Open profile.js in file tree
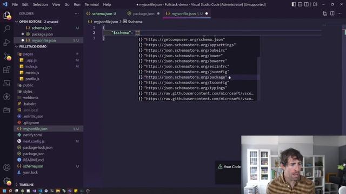Screen dimensions: 346x194 point(48,79)
